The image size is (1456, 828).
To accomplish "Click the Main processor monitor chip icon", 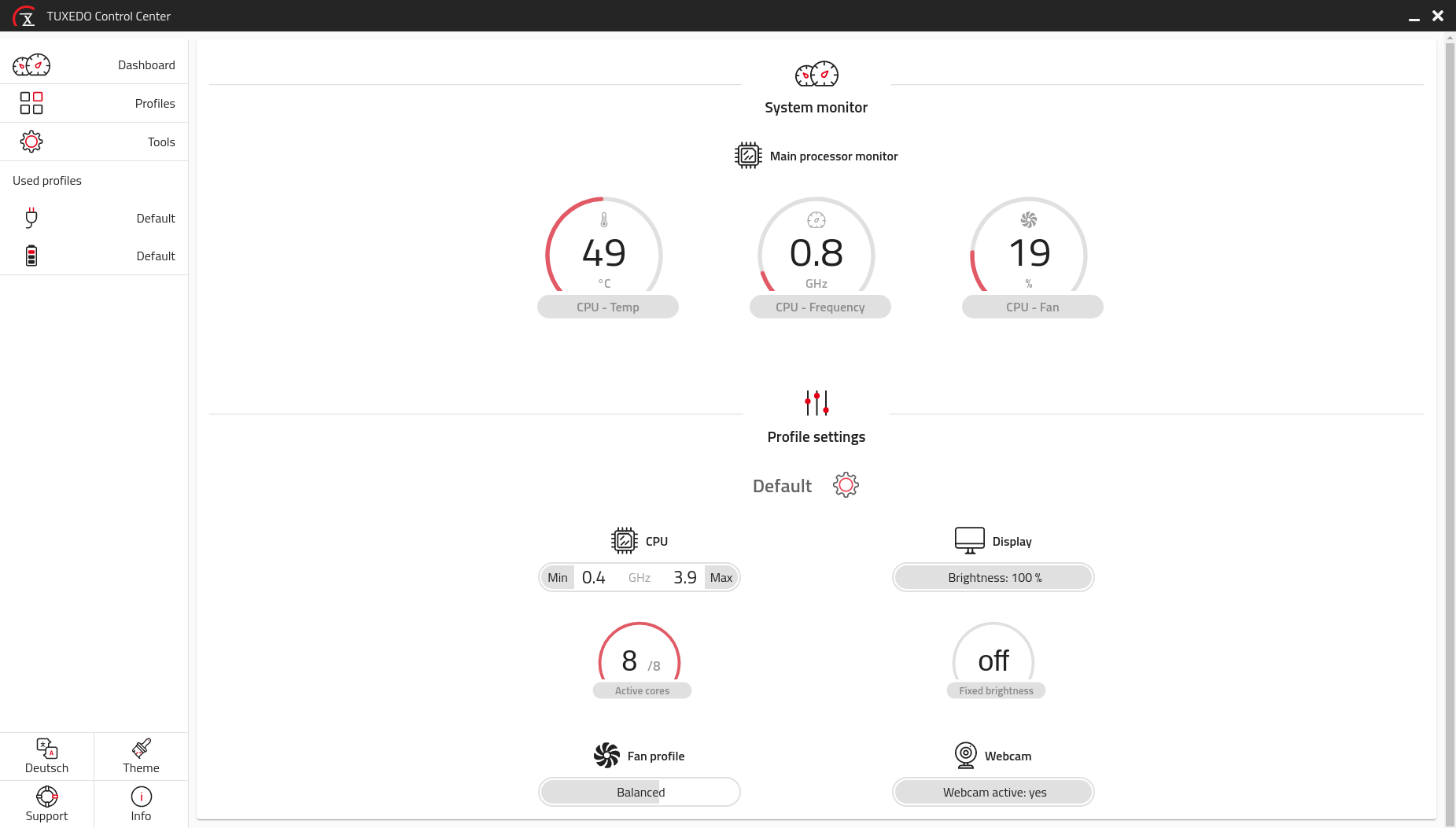I will 748,156.
